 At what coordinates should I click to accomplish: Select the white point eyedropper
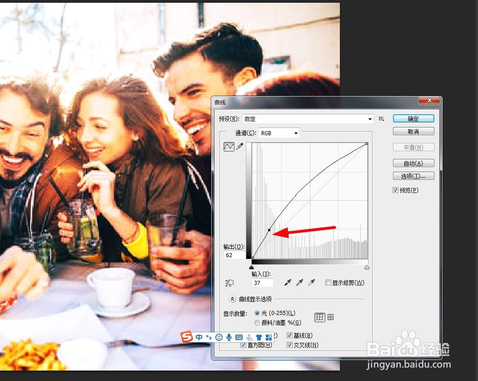(311, 283)
